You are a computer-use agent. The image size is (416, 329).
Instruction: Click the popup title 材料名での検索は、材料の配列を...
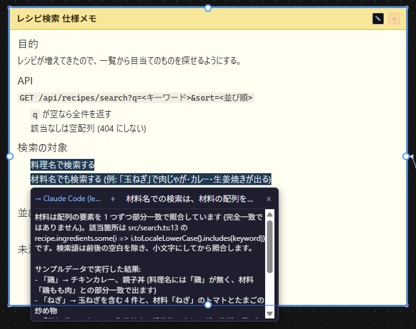pyautogui.click(x=189, y=199)
